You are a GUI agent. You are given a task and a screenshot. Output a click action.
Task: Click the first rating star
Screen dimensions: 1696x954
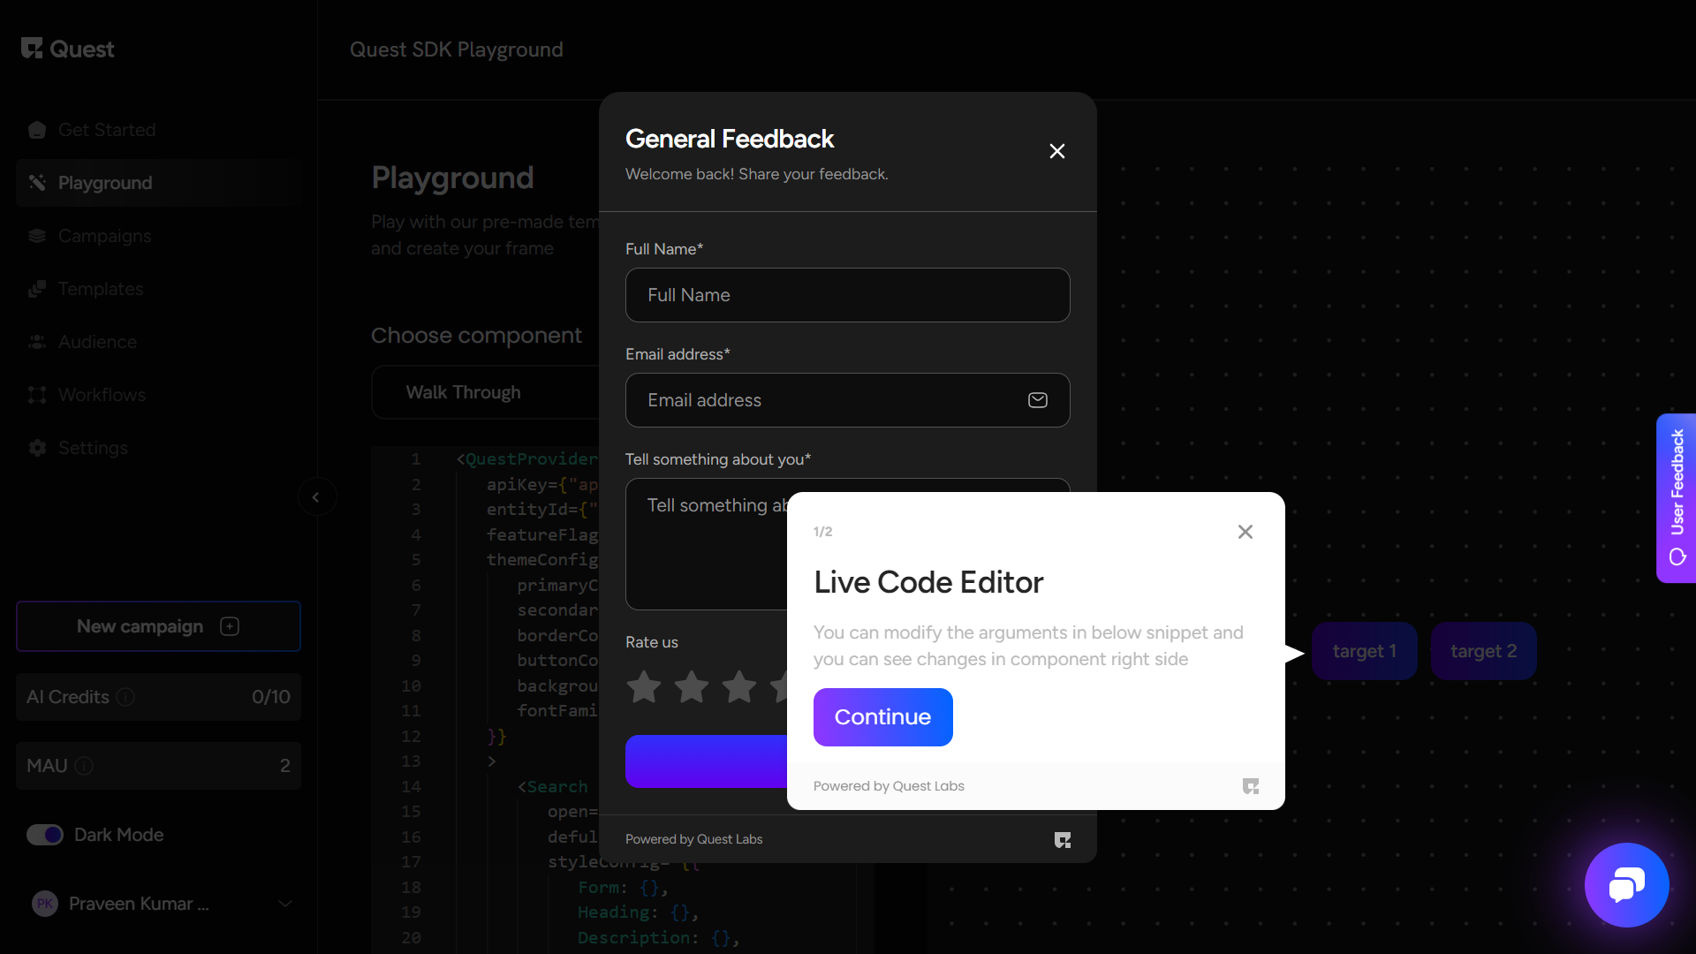click(x=644, y=686)
